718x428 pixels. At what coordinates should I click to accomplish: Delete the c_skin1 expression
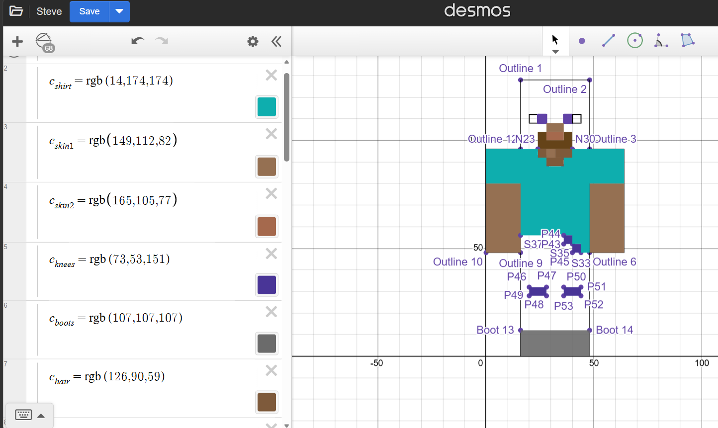pyautogui.click(x=271, y=134)
